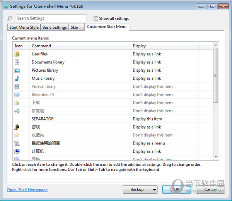Click the Recorded TV monitor icon
232x201 pixels.
coord(17,95)
